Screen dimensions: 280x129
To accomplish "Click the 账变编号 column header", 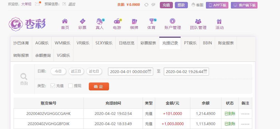I will [49, 103].
